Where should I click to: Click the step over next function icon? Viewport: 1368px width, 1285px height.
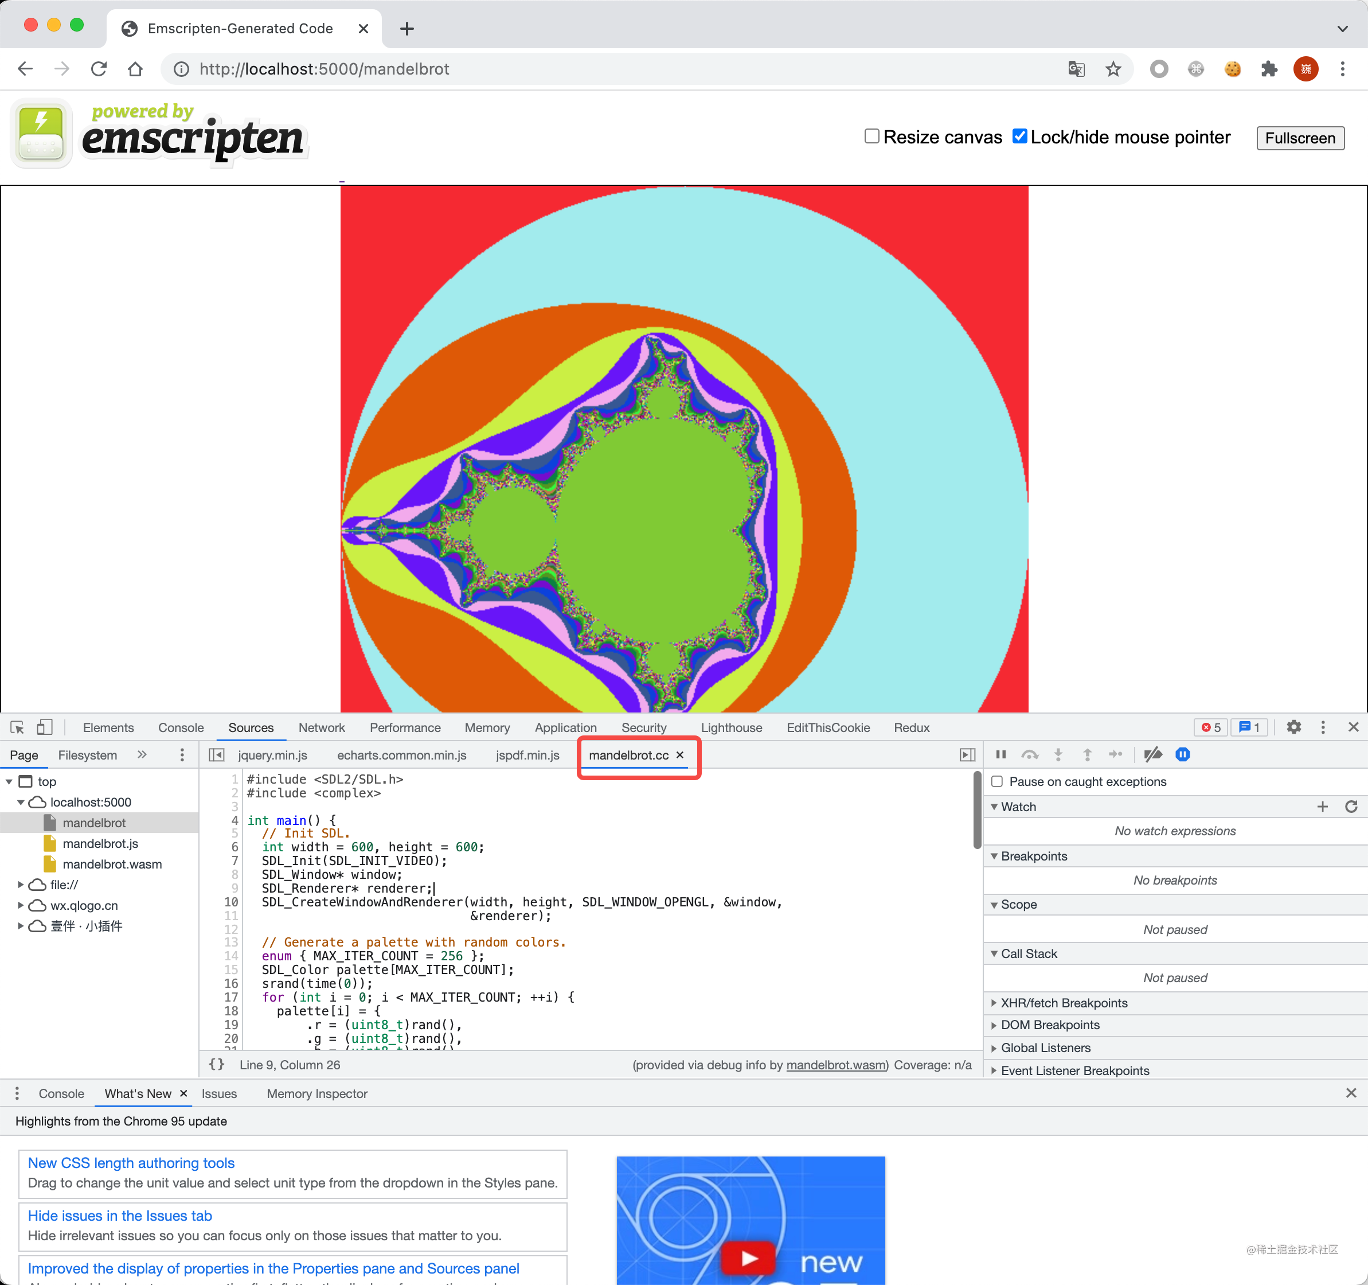[1030, 755]
